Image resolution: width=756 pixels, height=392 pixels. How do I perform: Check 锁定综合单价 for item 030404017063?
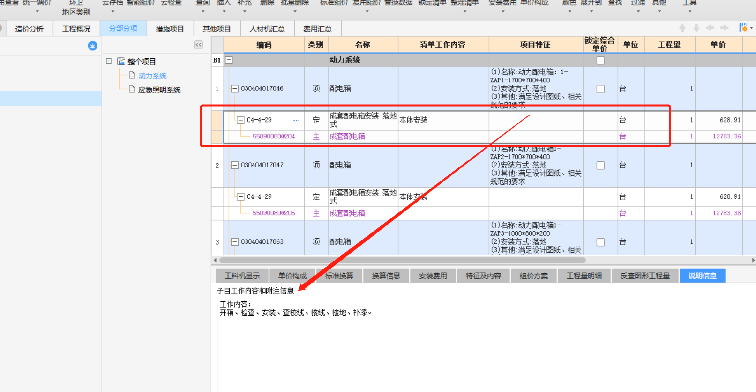600,242
